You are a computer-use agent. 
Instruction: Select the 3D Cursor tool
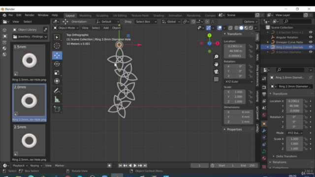tap(57, 46)
